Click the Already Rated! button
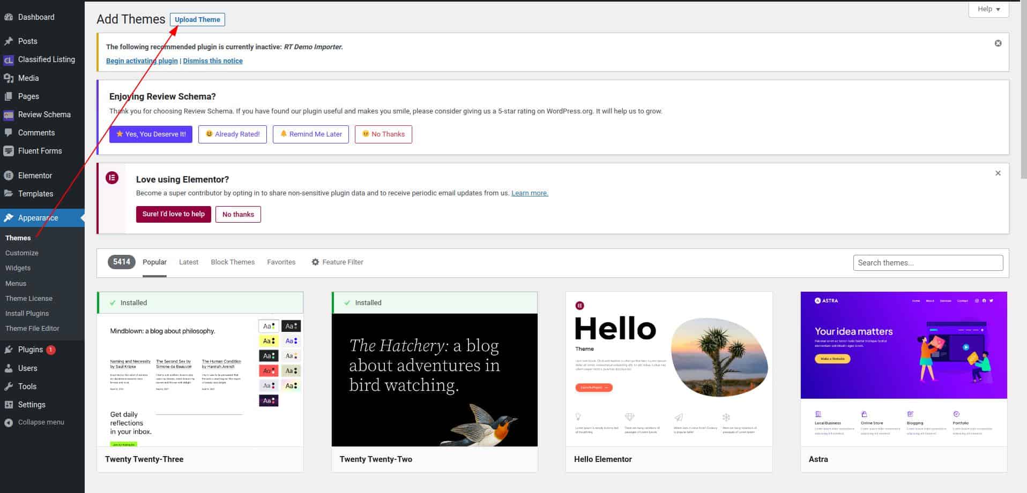Screen dimensions: 1027x493 tap(233, 134)
